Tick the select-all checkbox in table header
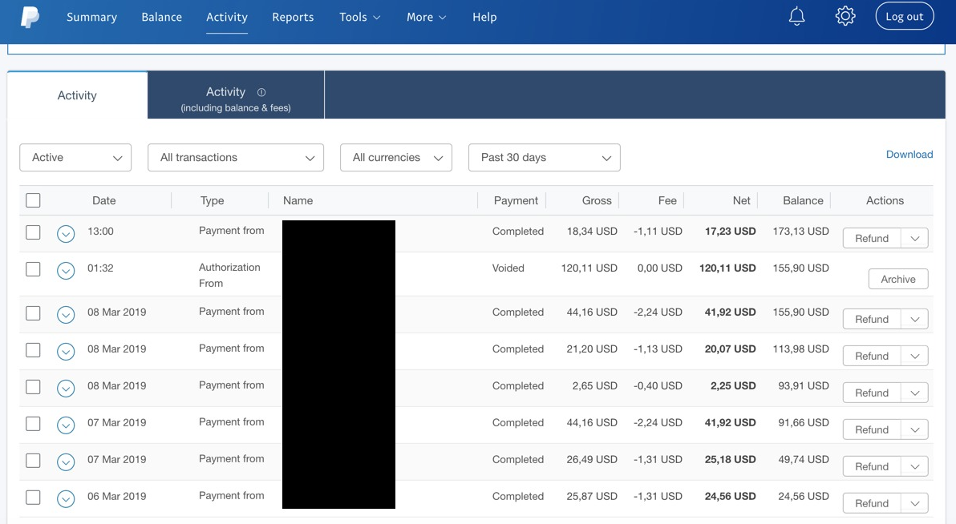The height and width of the screenshot is (524, 956). tap(33, 200)
